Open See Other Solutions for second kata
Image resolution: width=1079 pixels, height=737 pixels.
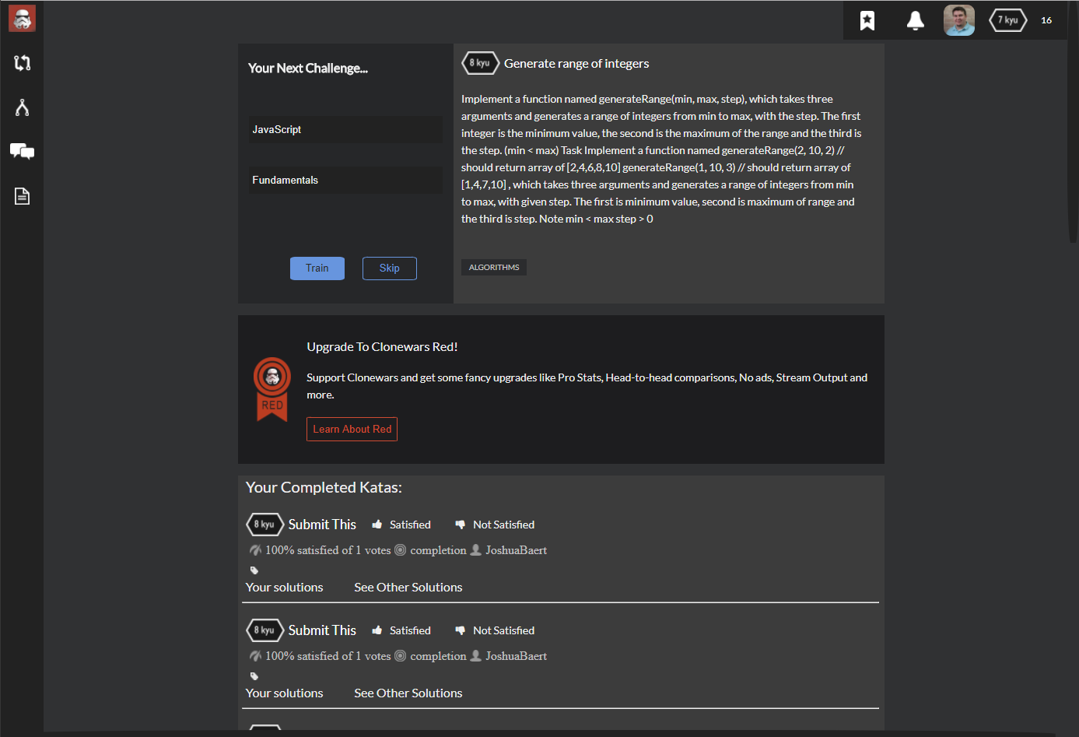(408, 693)
